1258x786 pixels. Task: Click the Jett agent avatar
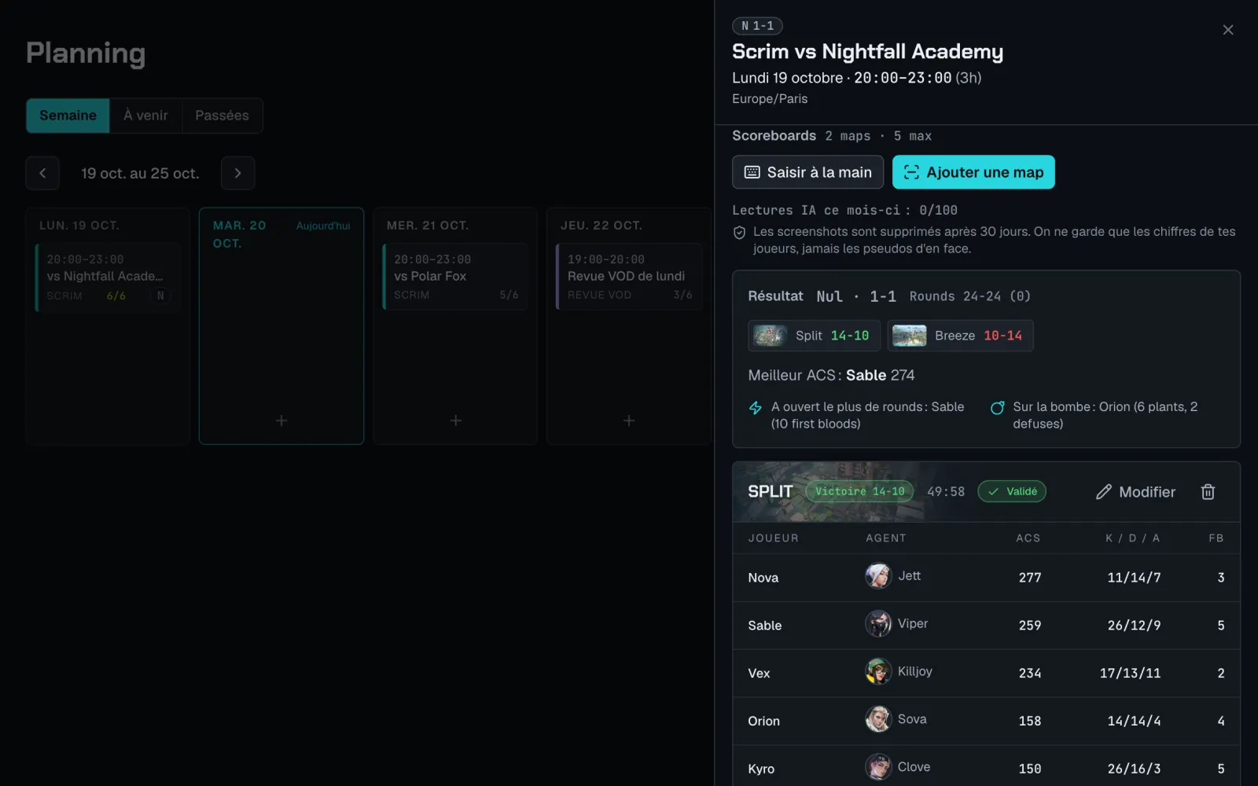pyautogui.click(x=878, y=576)
